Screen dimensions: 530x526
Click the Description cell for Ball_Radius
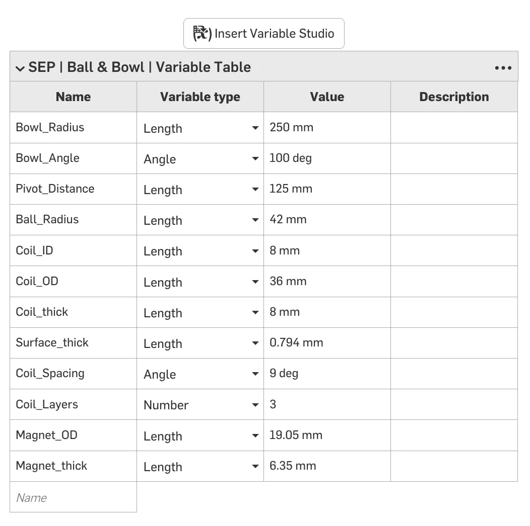tap(453, 220)
